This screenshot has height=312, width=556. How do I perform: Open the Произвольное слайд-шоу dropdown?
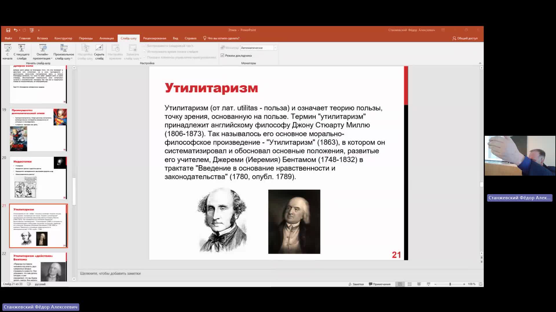click(64, 52)
